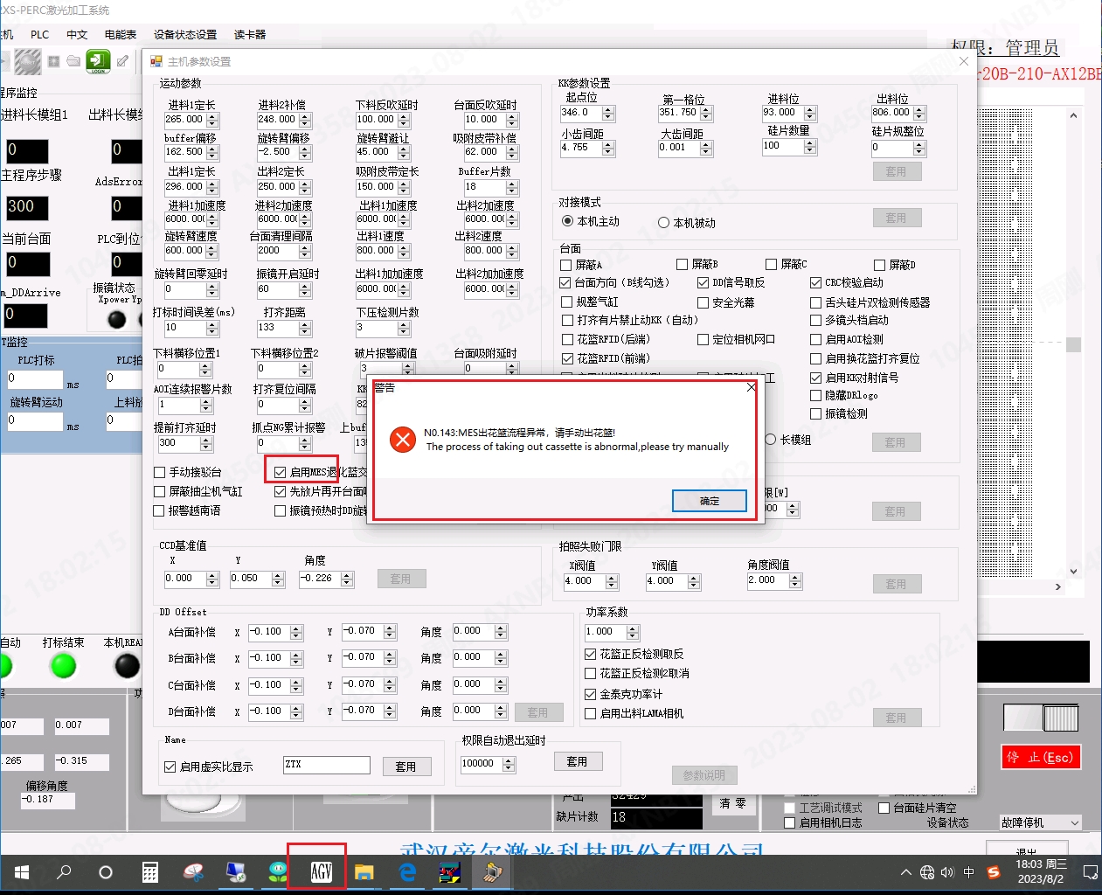The width and height of the screenshot is (1102, 895).
Task: Click the multicolored app icon next to Edge
Action: tap(449, 872)
